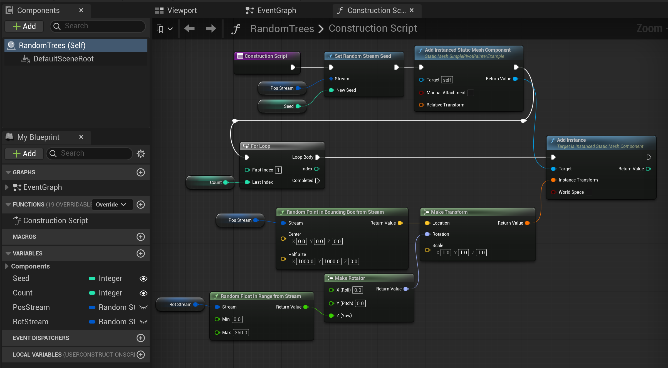Add a new macro with plus icon
This screenshot has width=668, height=368.
pyautogui.click(x=141, y=237)
